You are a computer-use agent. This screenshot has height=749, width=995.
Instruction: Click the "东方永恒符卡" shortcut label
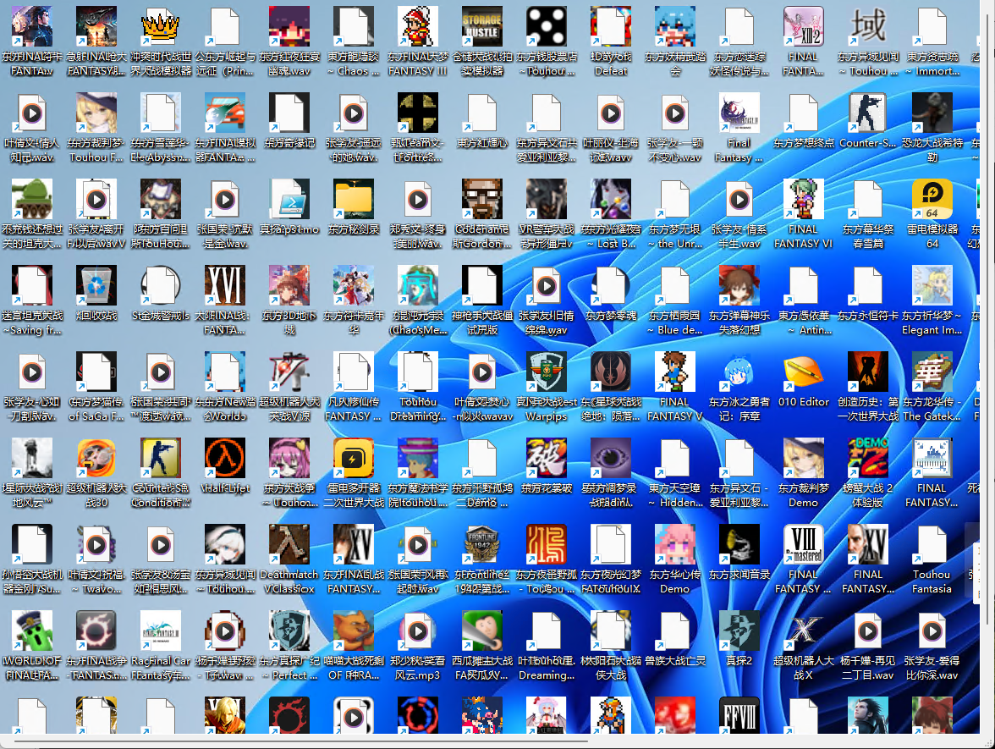868,316
